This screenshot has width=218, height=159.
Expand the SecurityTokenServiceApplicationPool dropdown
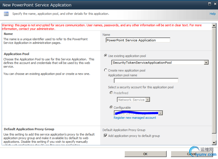click(x=206, y=63)
